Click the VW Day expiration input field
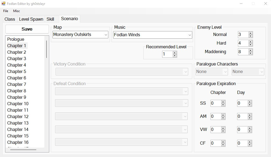271x157 pixels. 242,130
